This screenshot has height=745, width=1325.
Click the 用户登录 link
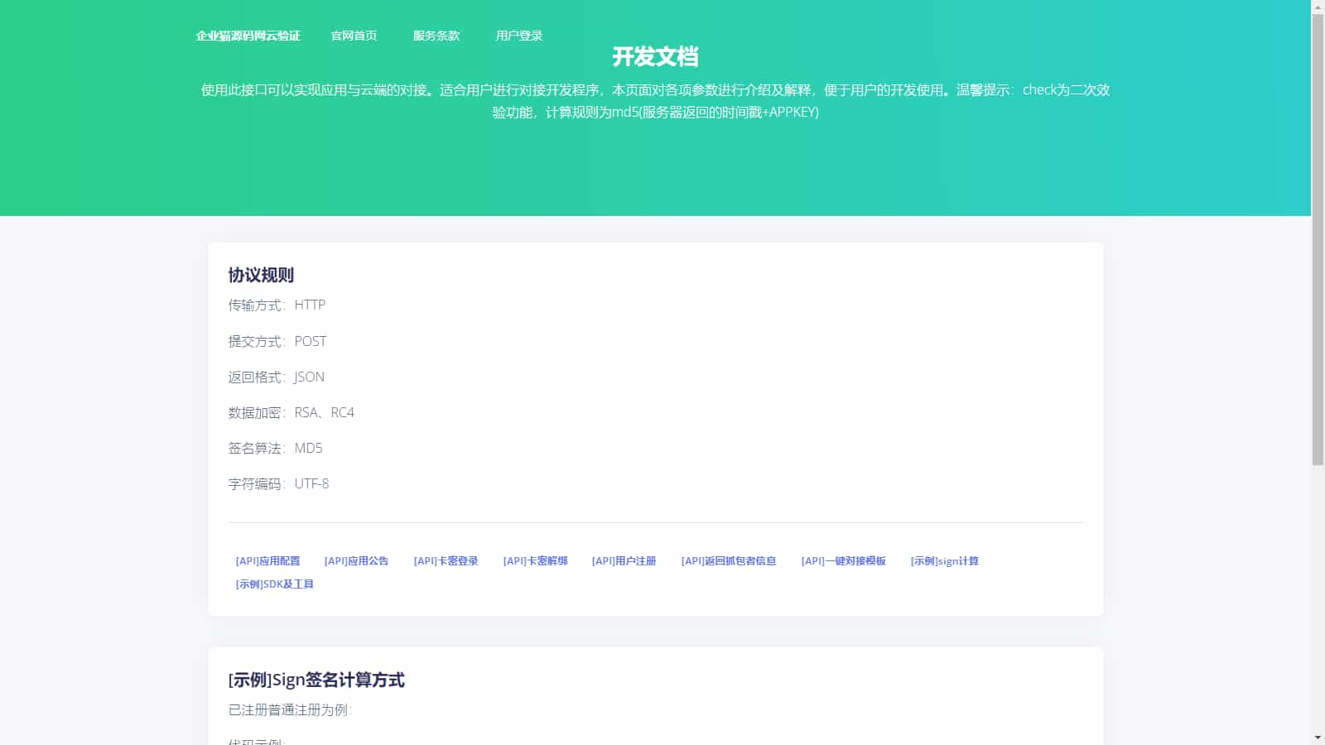point(519,36)
